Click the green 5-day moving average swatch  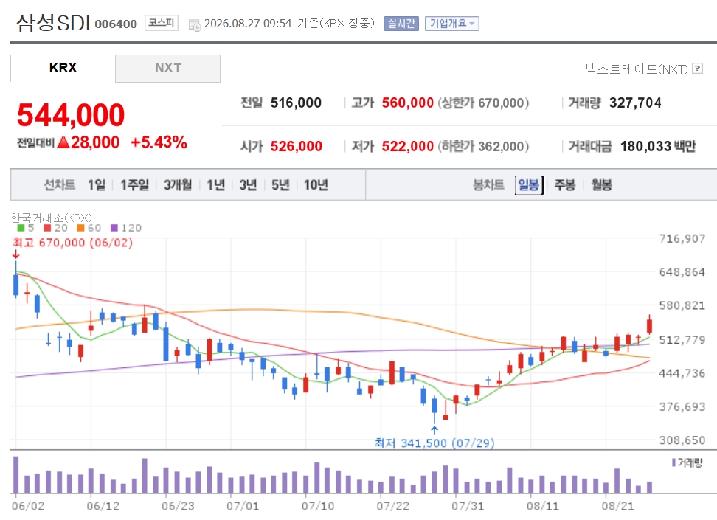(x=21, y=228)
